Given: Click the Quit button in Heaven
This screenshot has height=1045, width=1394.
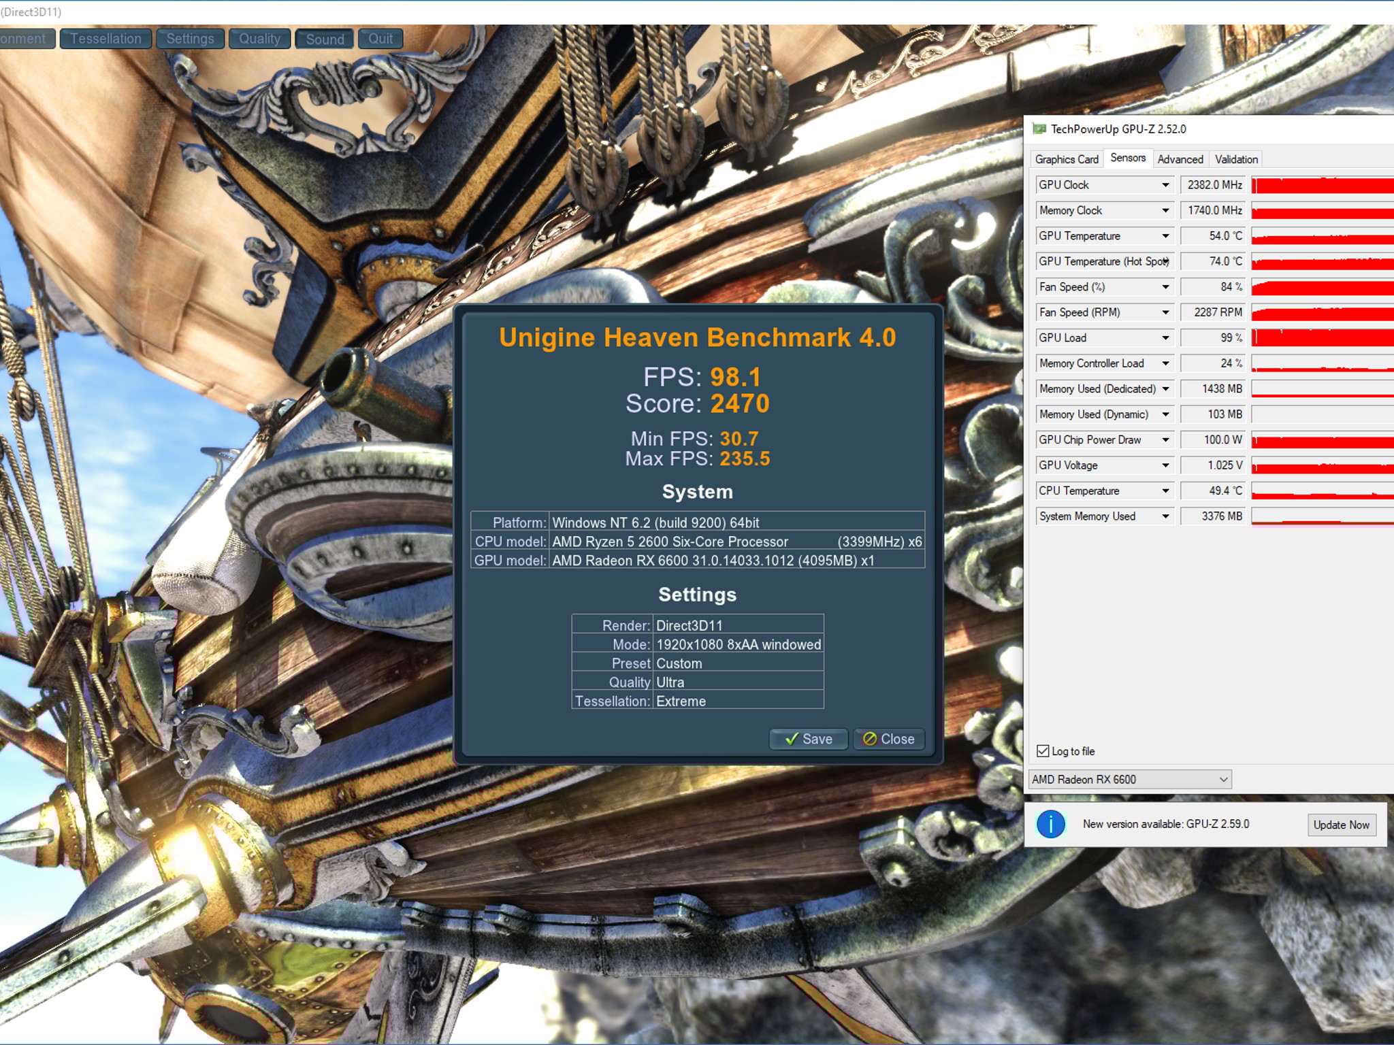Looking at the screenshot, I should pyautogui.click(x=380, y=39).
